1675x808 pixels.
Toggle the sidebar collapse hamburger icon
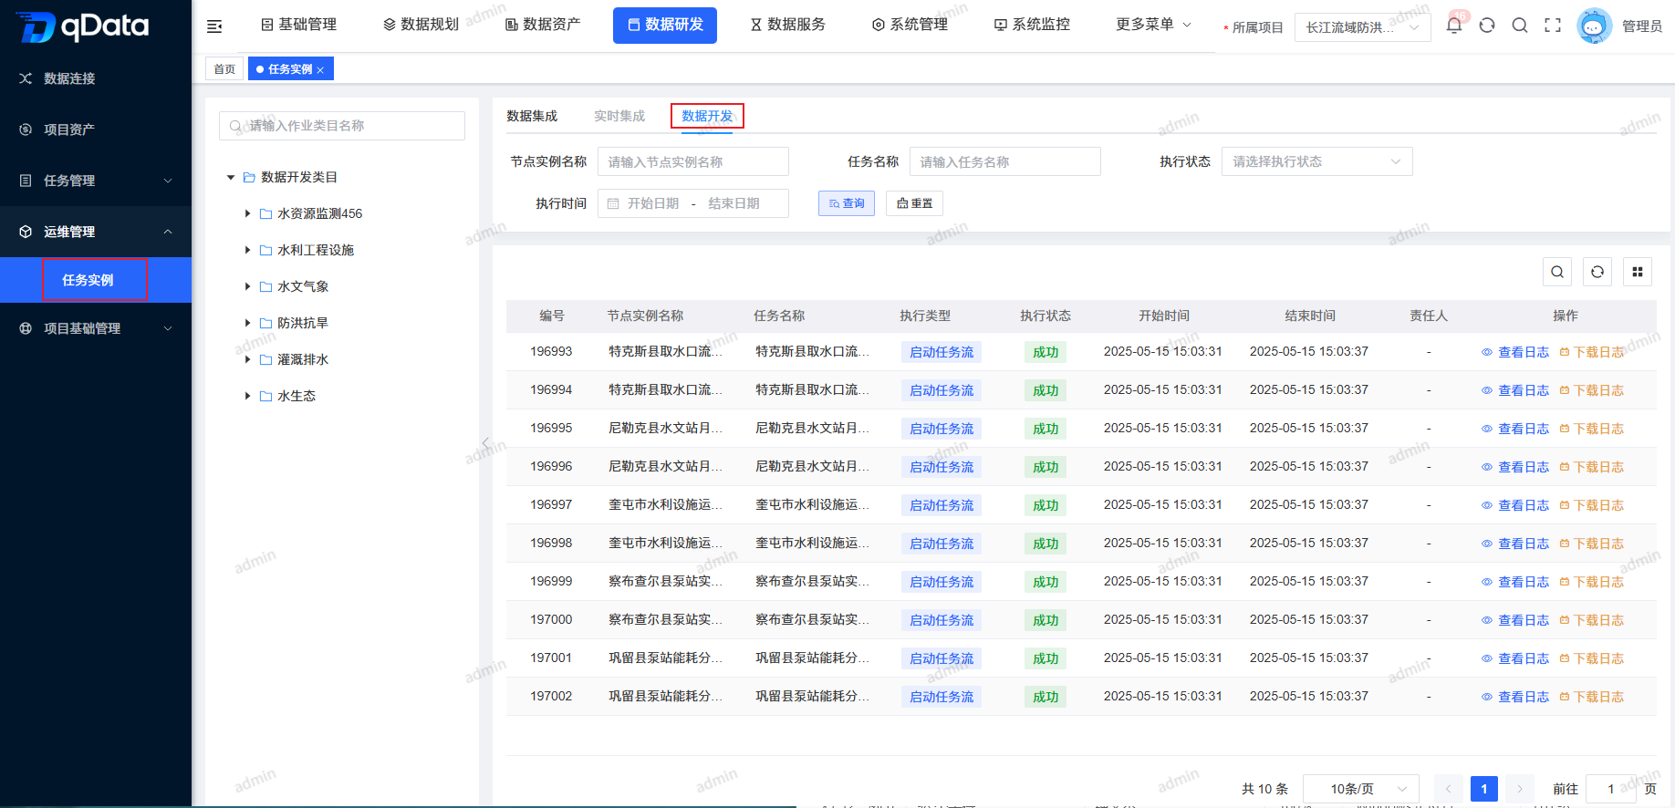coord(214,26)
